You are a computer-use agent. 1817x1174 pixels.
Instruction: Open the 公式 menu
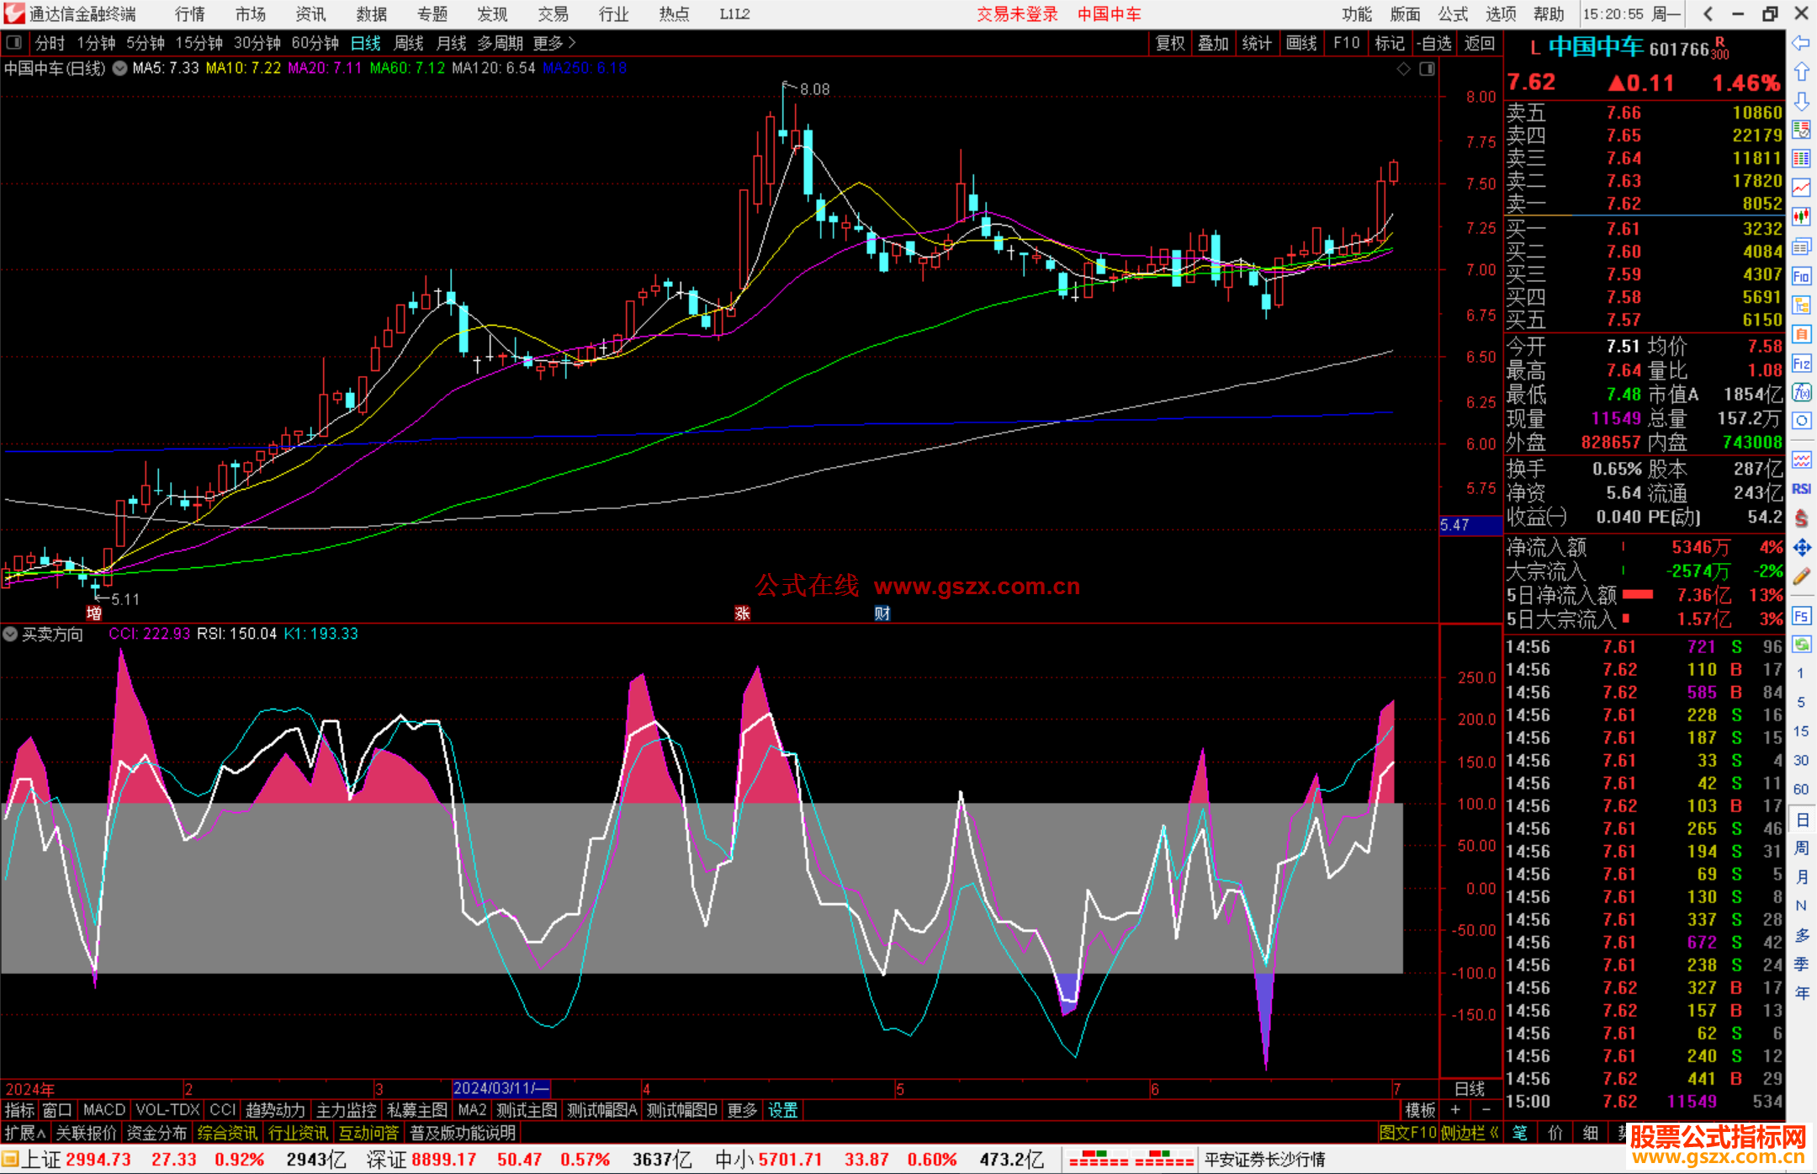[1453, 14]
